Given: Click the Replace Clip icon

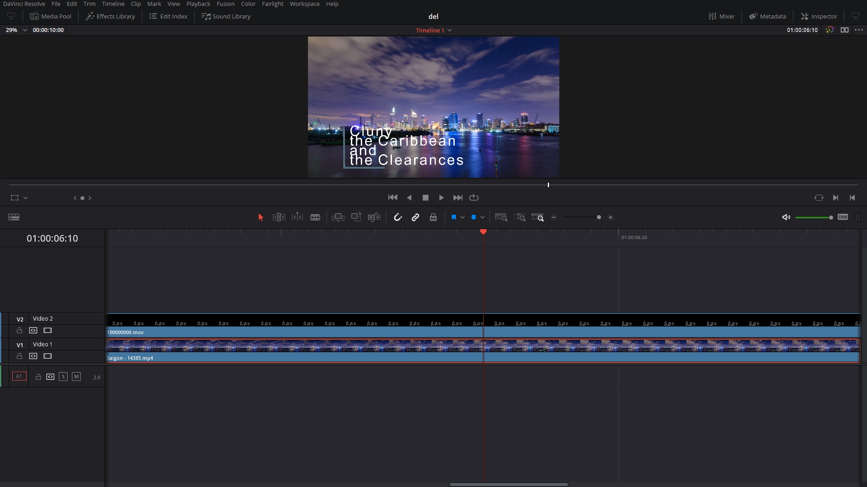Looking at the screenshot, I should [x=374, y=217].
